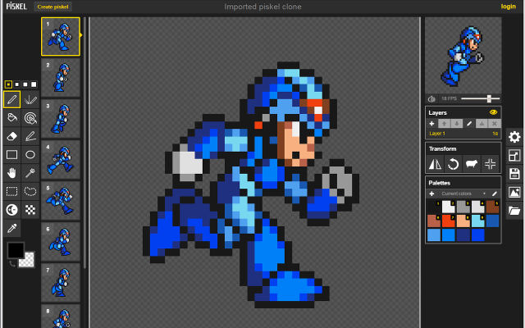The height and width of the screenshot is (328, 525).
Task: Click the Flip vertically transform icon
Action: (x=435, y=164)
